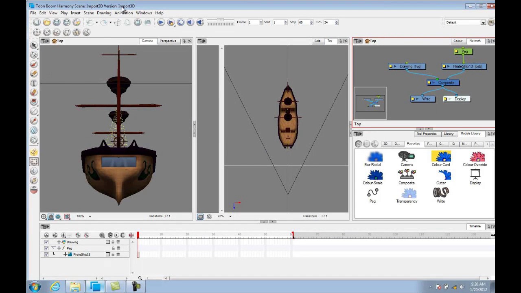Open Internet Explorer from the taskbar

pos(55,287)
